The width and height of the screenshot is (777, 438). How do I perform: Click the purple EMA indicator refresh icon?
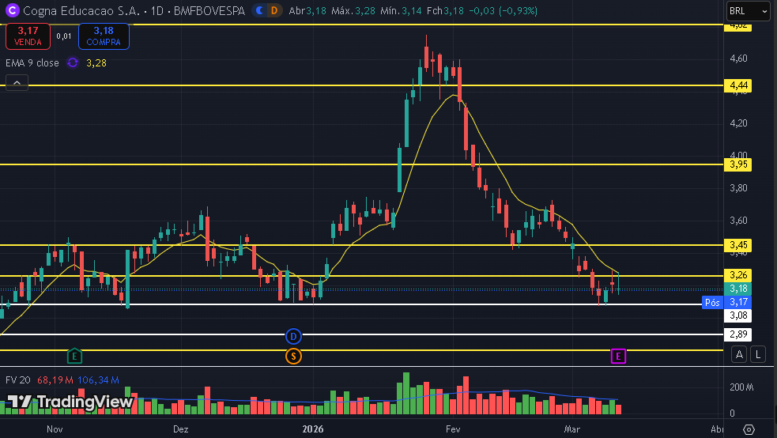pos(73,63)
